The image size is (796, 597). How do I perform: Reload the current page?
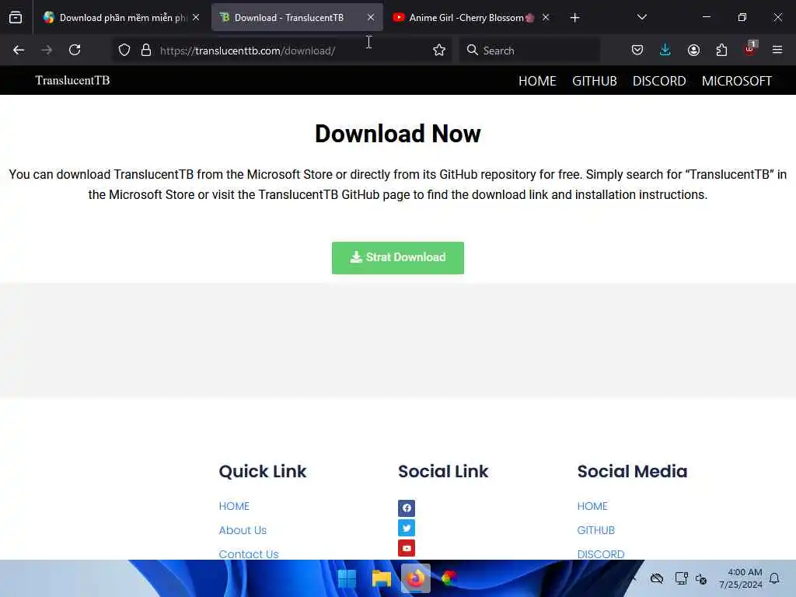tap(75, 51)
